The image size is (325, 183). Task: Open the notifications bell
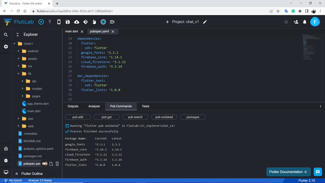coord(305,22)
